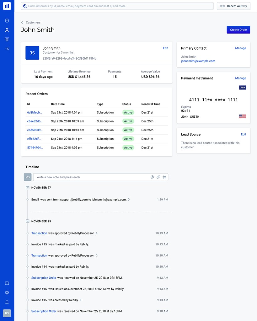
Task: Expand the email sent timeline entry chevron
Action: pyautogui.click(x=129, y=200)
